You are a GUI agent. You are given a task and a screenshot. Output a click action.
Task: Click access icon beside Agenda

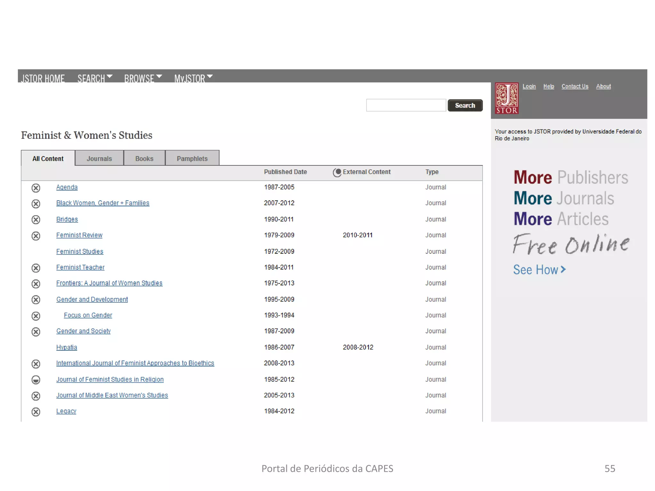tap(36, 188)
